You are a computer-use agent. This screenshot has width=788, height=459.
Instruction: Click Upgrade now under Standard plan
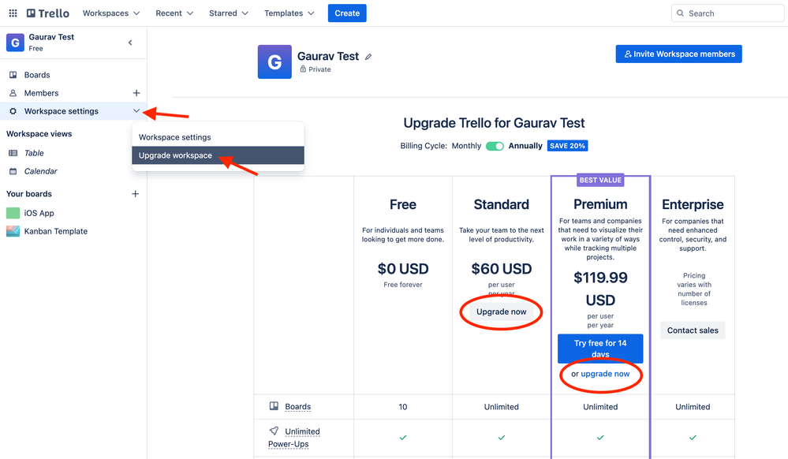[501, 312]
